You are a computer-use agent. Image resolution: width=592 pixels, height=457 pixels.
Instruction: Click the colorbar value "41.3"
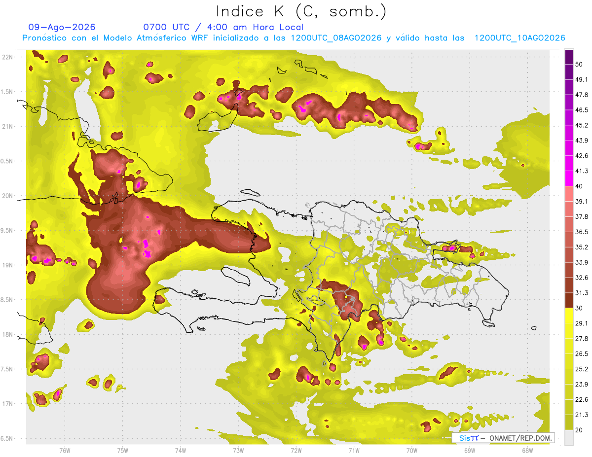[x=582, y=171]
